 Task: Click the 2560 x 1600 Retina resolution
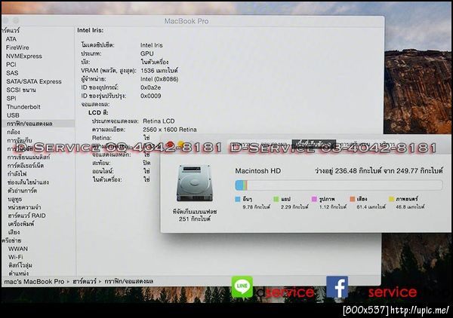click(170, 130)
